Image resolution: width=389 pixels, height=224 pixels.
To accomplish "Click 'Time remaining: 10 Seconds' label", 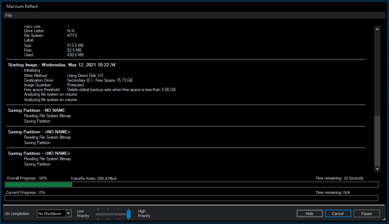I will click(x=339, y=178).
